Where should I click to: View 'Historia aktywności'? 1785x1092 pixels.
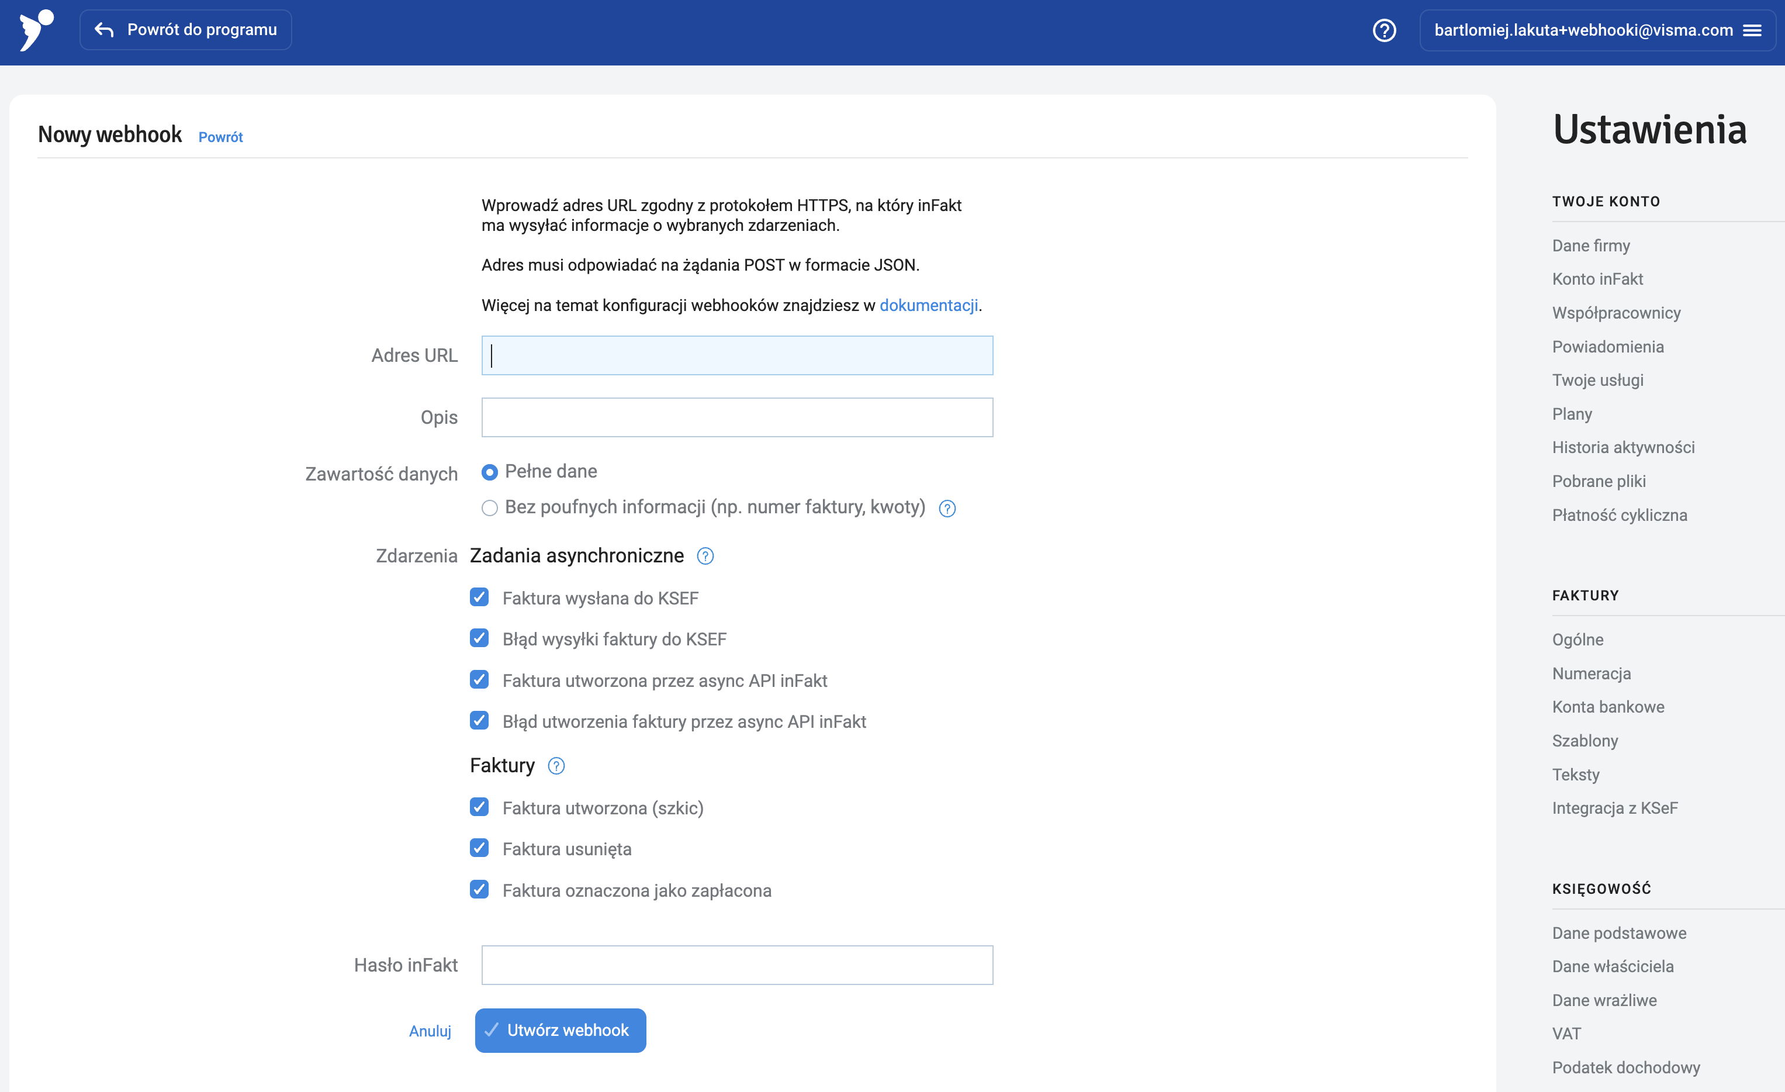1624,448
